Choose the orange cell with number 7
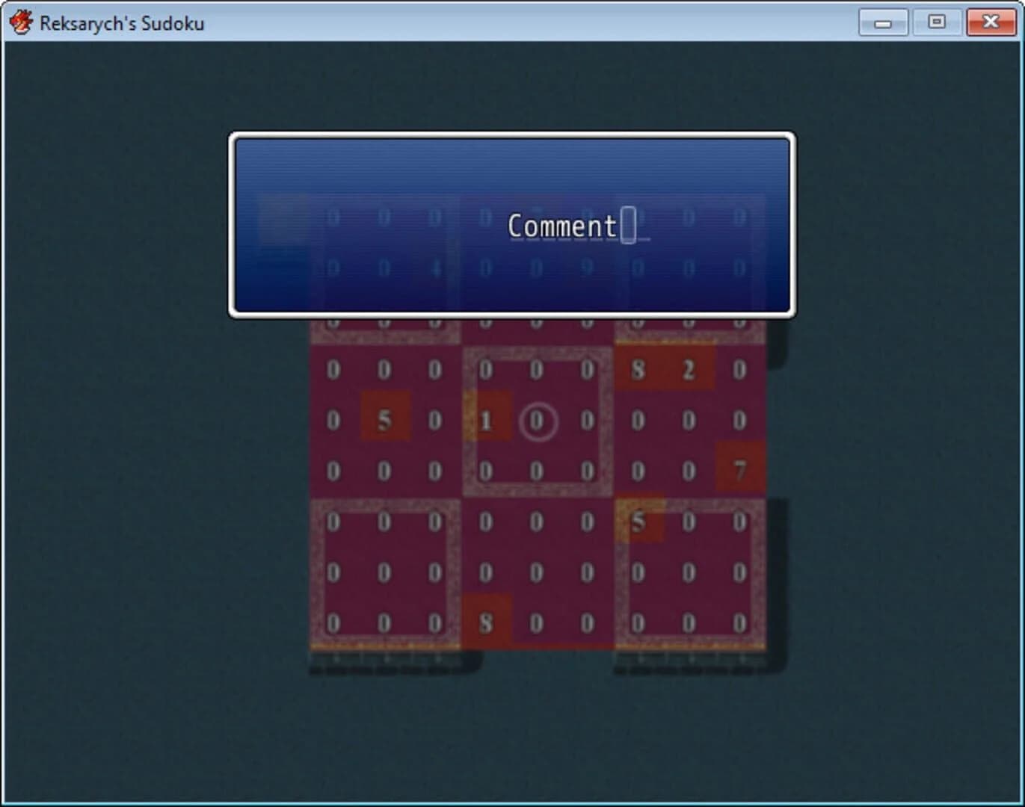 point(738,471)
